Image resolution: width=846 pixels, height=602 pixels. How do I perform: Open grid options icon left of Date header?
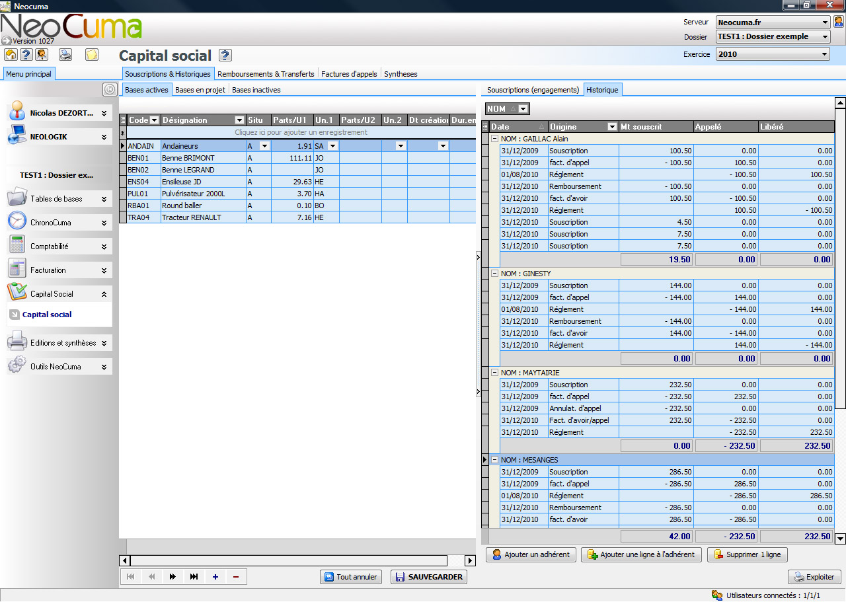486,126
